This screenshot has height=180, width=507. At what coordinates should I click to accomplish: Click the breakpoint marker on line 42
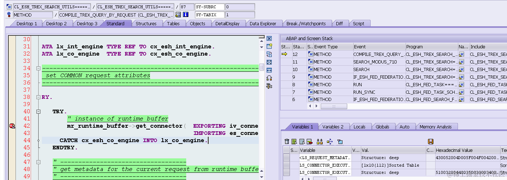[x=12, y=126]
